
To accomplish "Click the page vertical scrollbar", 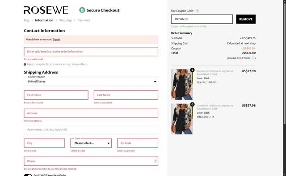I will pyautogui.click(x=284, y=64).
